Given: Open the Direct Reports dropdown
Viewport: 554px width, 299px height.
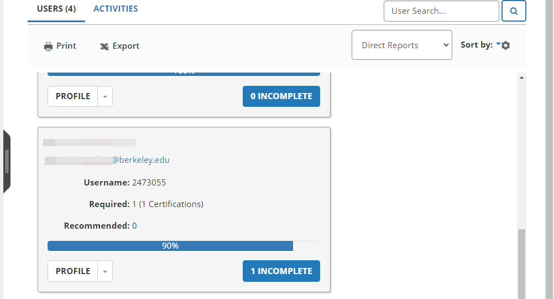Looking at the screenshot, I should click(402, 45).
